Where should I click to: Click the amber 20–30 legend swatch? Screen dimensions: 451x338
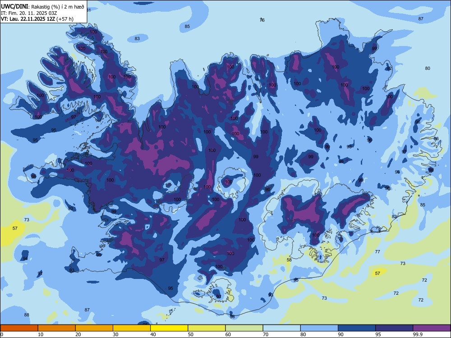coord(94,328)
